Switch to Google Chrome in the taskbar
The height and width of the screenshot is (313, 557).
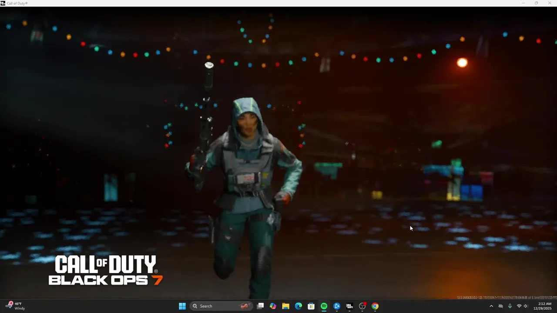pos(375,306)
